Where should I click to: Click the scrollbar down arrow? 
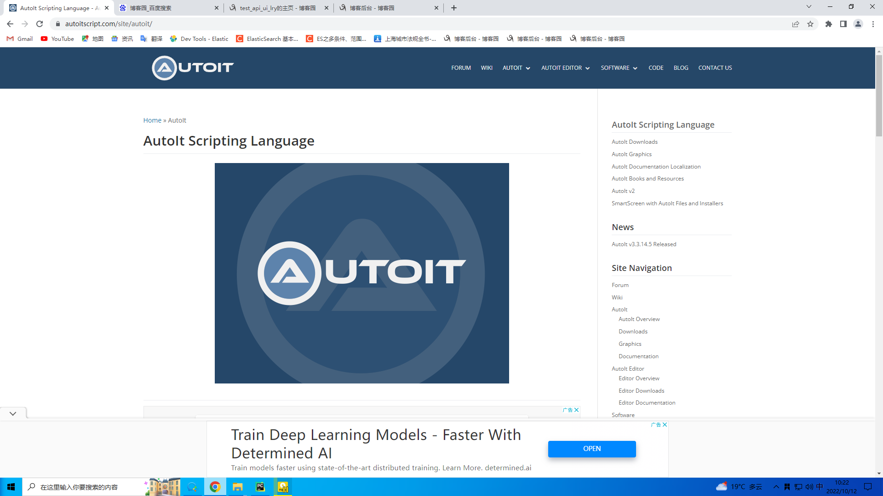879,473
